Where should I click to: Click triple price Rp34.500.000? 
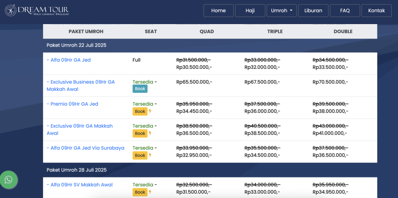coord(262,155)
